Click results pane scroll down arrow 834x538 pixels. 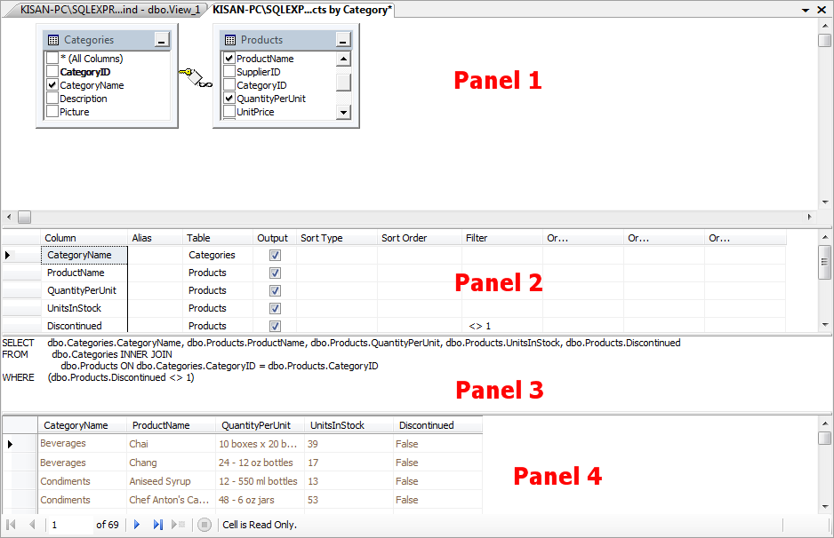click(825, 507)
